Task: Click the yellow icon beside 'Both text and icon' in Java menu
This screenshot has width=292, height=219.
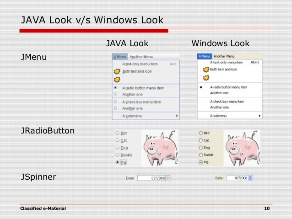Action: (117, 71)
